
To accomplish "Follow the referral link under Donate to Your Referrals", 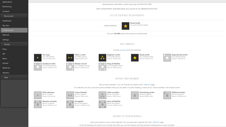I will click(156, 122).
